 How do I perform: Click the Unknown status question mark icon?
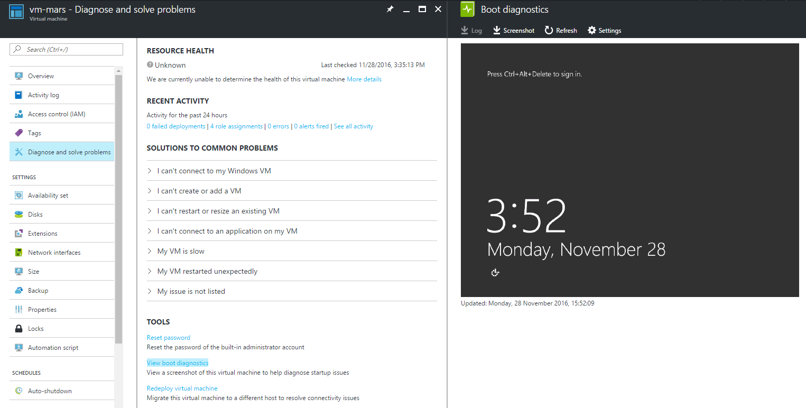point(150,64)
